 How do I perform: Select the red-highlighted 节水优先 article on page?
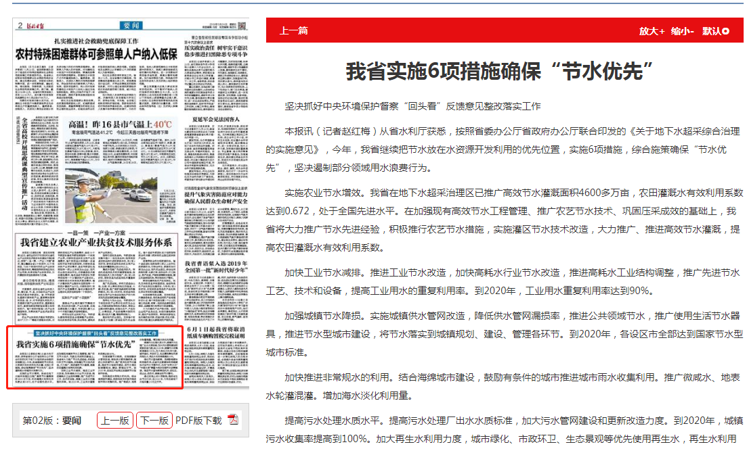pyautogui.click(x=95, y=358)
